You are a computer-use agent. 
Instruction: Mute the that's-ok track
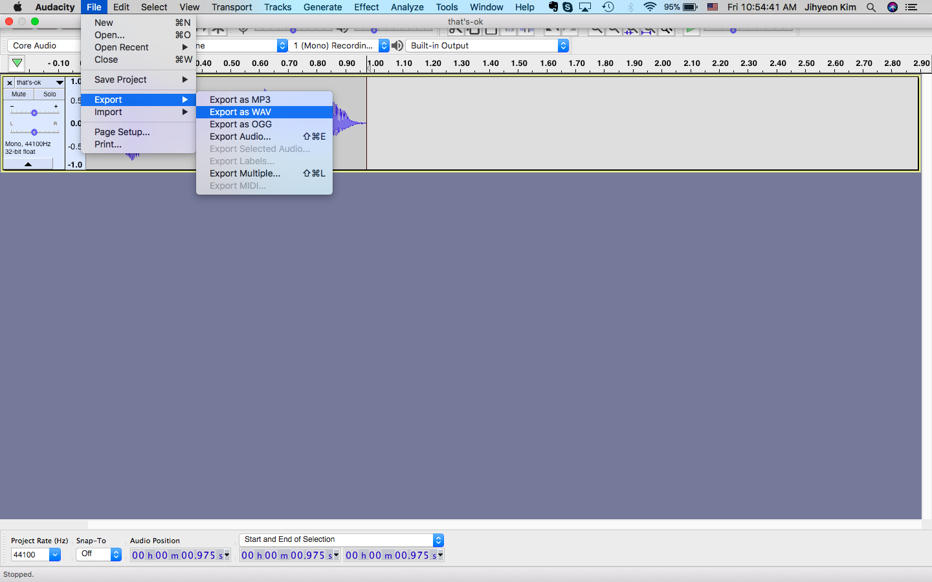click(x=19, y=94)
